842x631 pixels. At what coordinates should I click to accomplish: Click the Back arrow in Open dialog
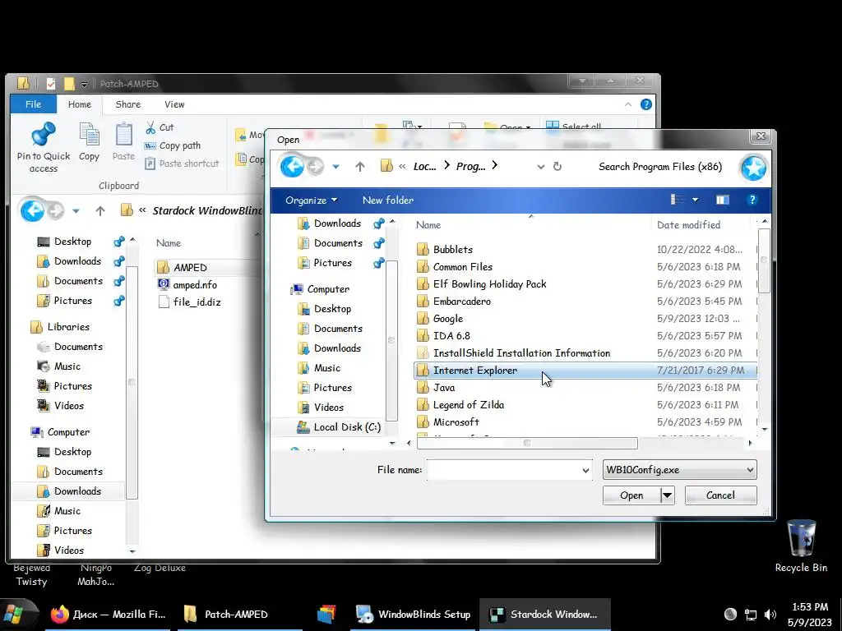pos(292,166)
